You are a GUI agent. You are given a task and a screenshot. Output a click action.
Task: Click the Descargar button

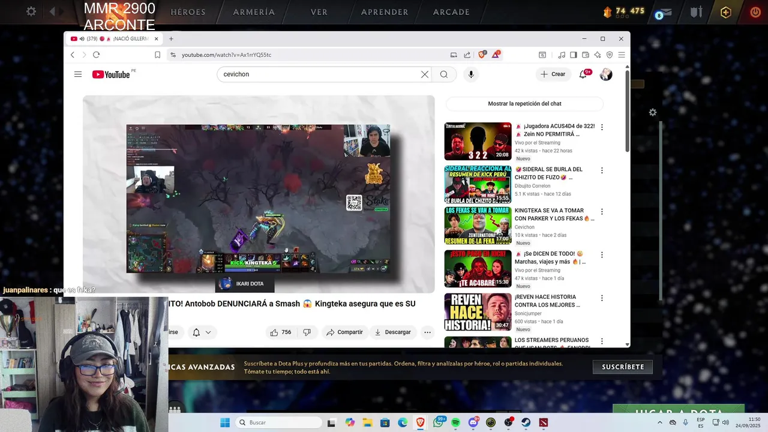pos(392,332)
